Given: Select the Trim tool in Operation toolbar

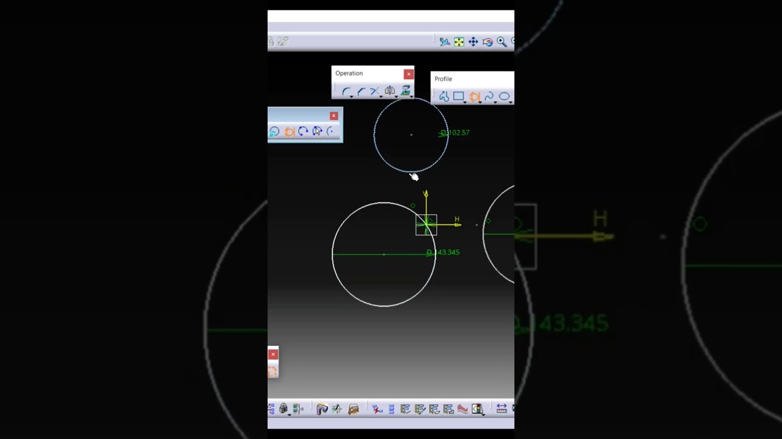Looking at the screenshot, I should click(x=375, y=91).
